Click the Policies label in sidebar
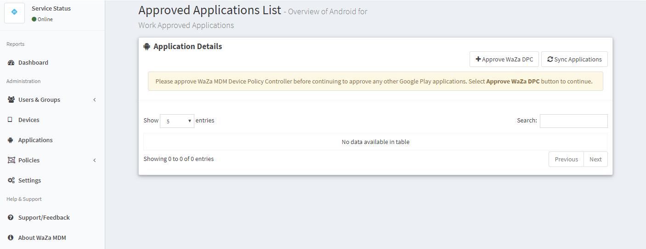The width and height of the screenshot is (646, 249). 29,160
